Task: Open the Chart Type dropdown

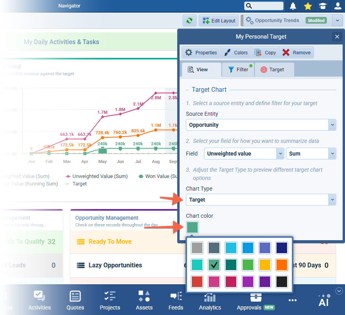Action: pyautogui.click(x=333, y=200)
